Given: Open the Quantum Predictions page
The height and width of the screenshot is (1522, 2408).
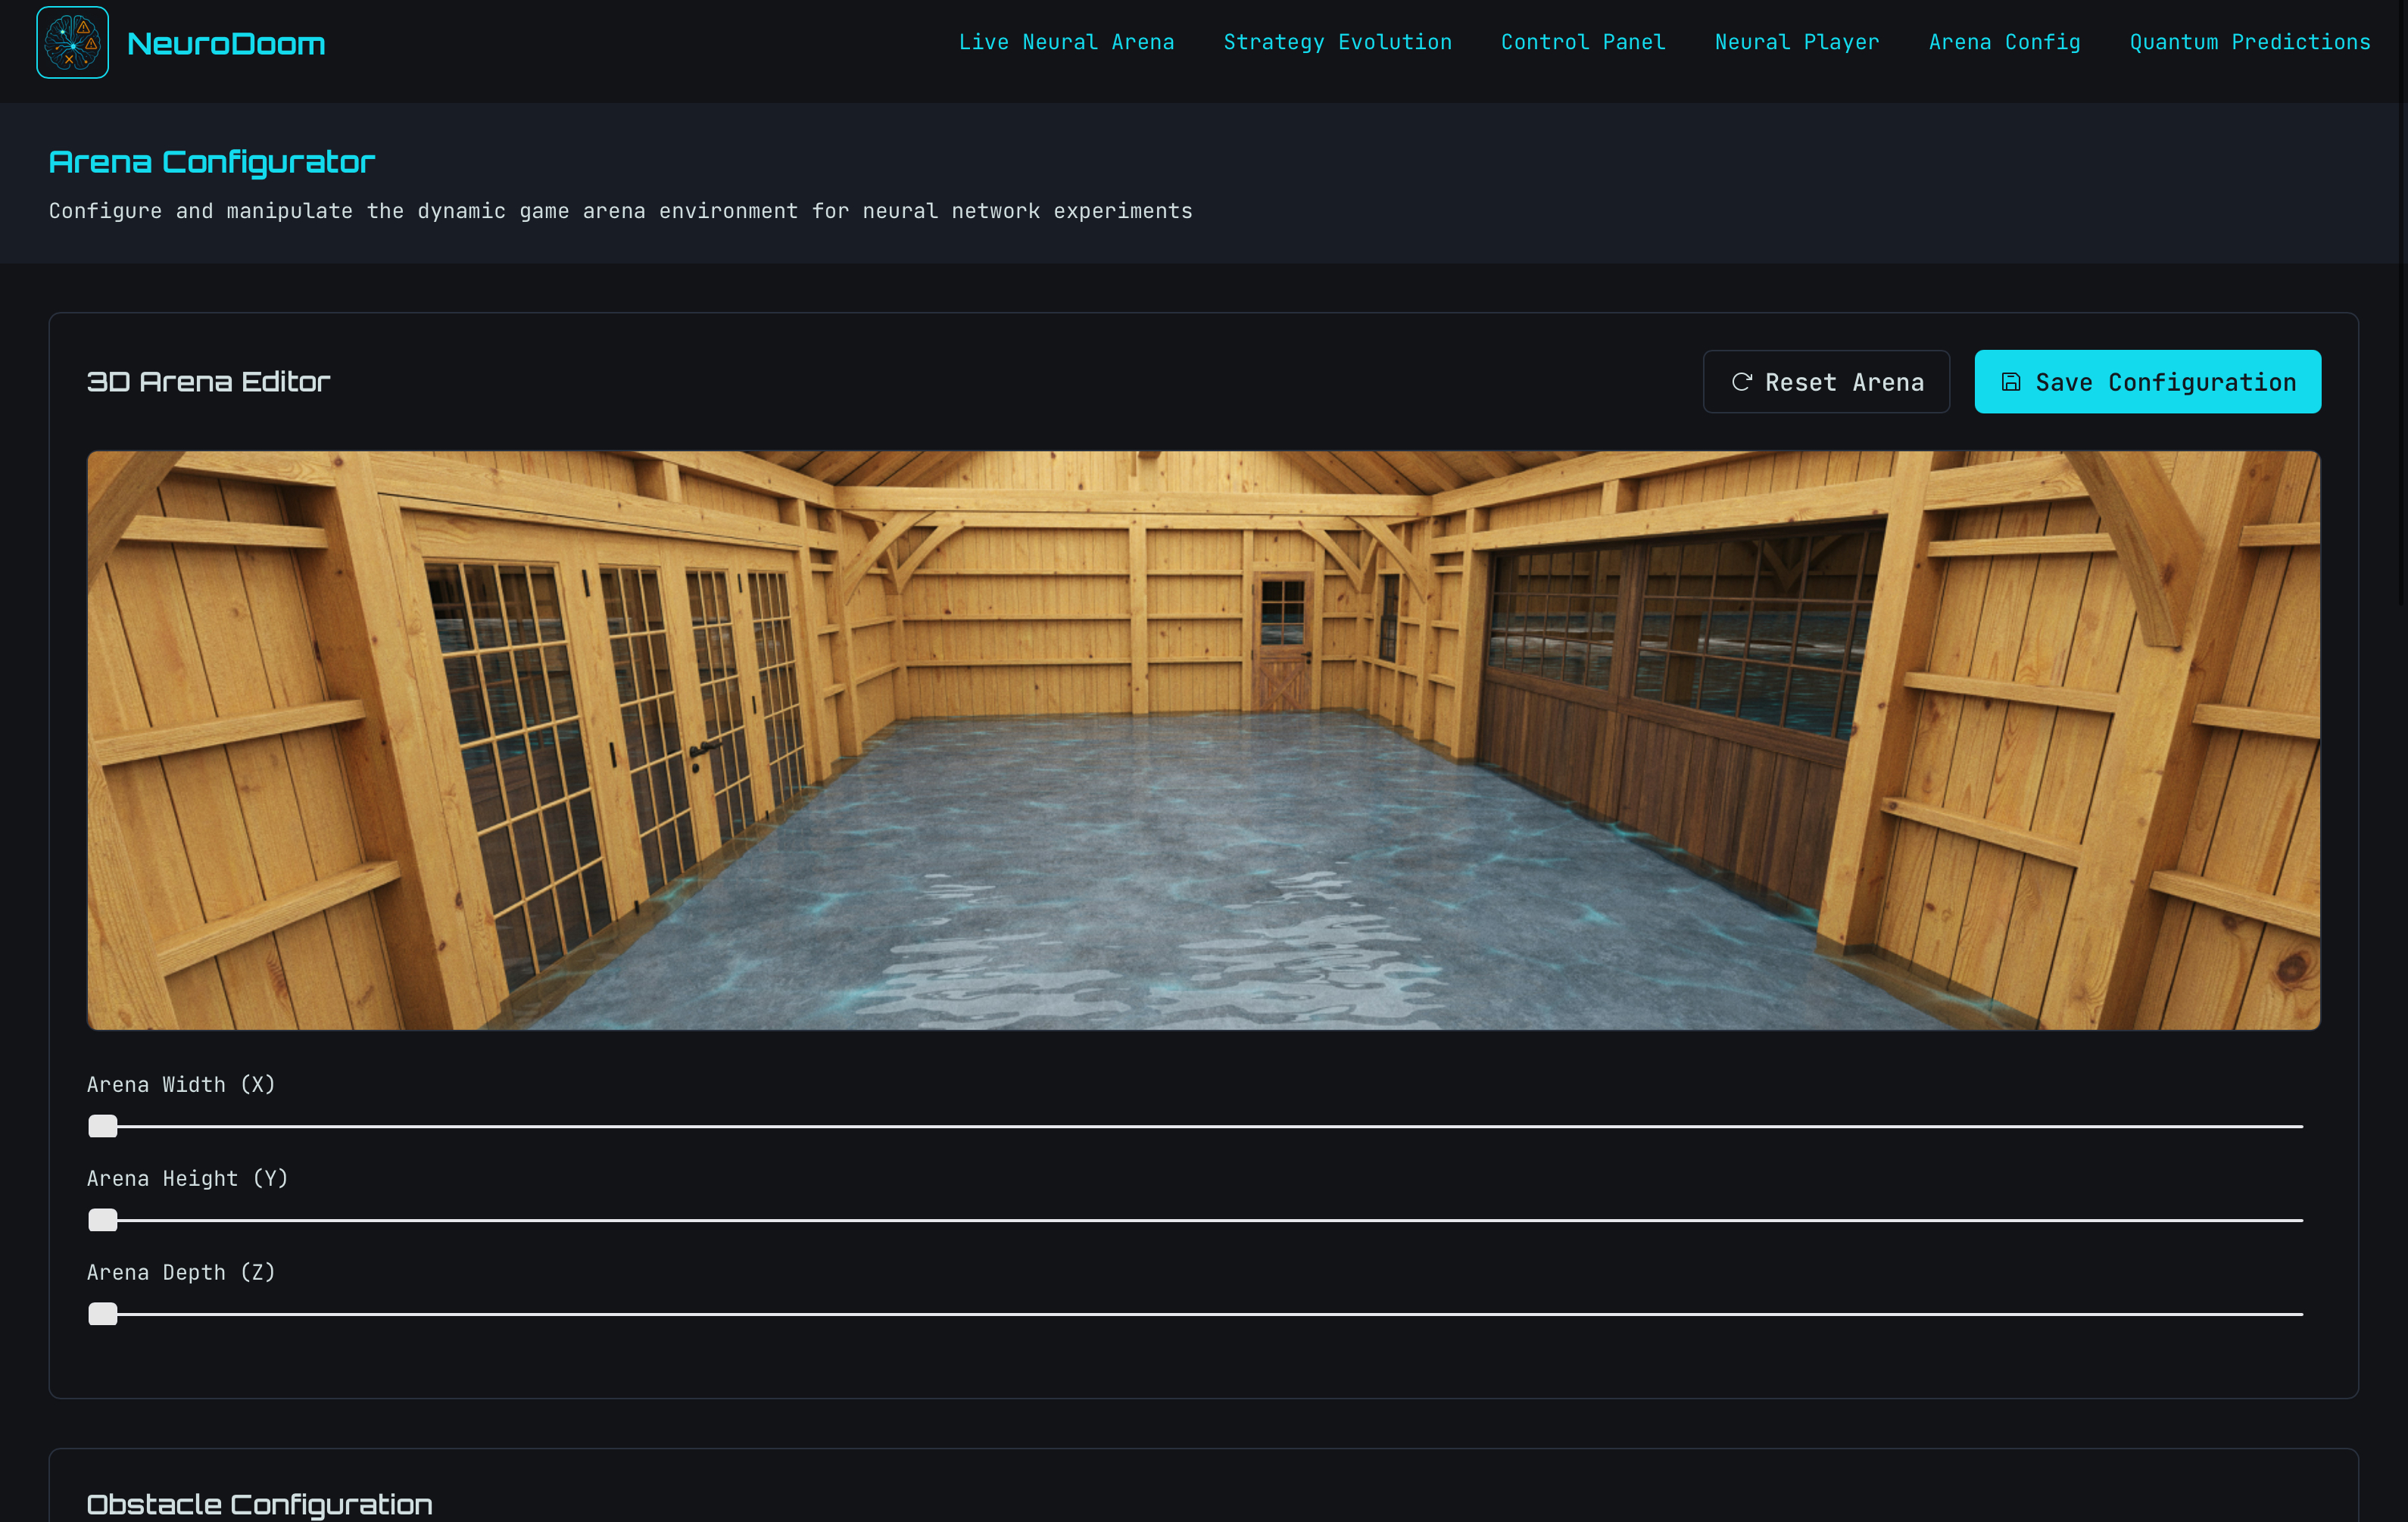Looking at the screenshot, I should tap(2249, 42).
